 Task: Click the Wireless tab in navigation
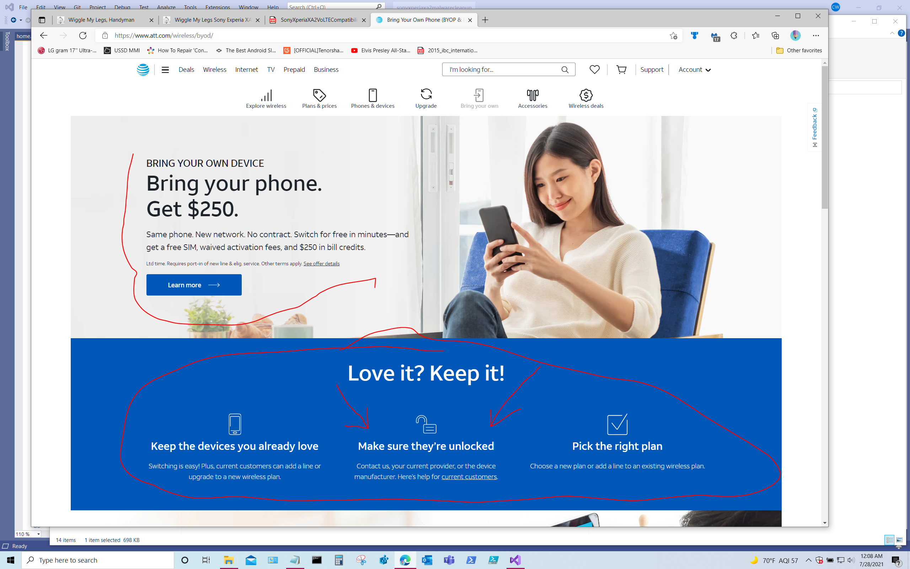pyautogui.click(x=214, y=69)
